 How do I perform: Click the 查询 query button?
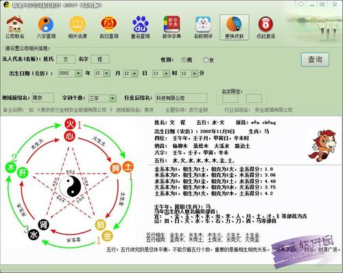315,60
